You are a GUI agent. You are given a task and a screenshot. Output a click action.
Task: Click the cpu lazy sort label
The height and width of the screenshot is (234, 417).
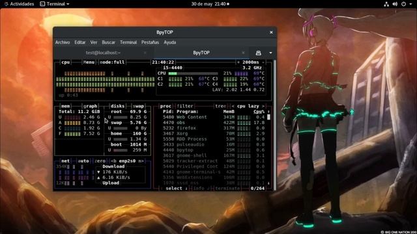click(x=248, y=106)
